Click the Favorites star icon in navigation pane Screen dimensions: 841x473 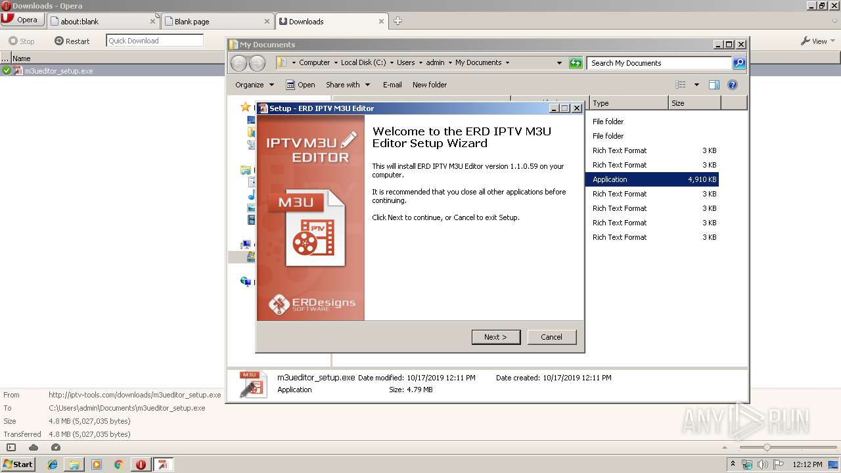(246, 107)
